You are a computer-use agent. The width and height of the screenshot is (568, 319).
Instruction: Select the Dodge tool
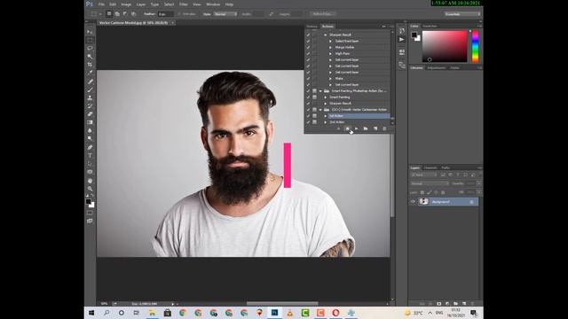[x=90, y=138]
